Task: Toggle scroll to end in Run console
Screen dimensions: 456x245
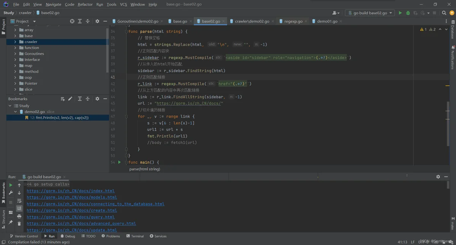Action: [x=19, y=208]
